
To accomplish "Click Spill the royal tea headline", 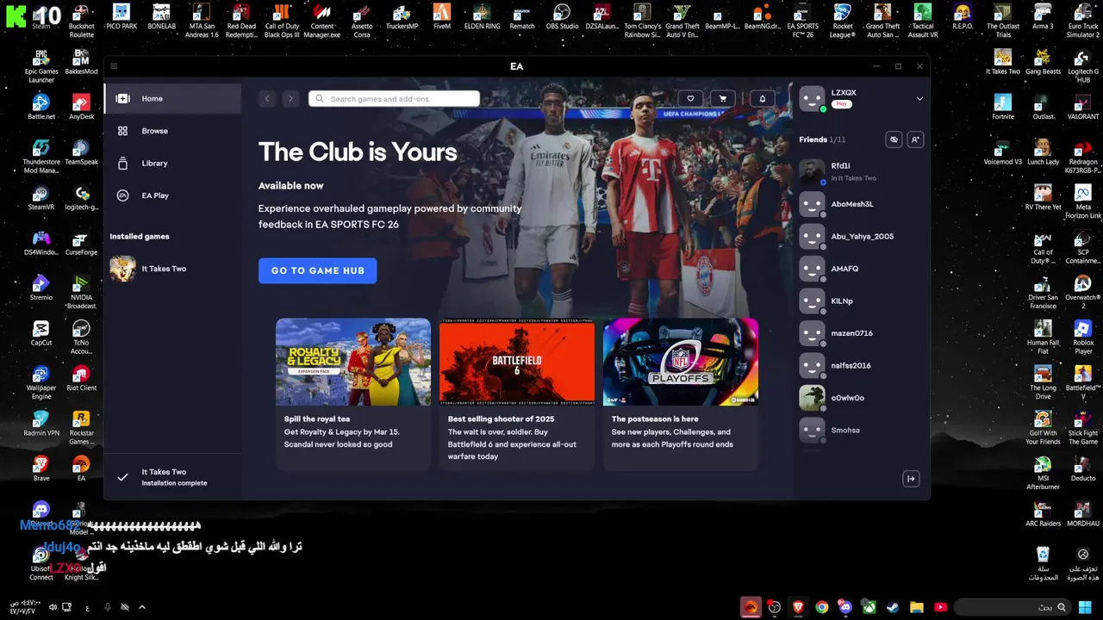I will coord(317,418).
